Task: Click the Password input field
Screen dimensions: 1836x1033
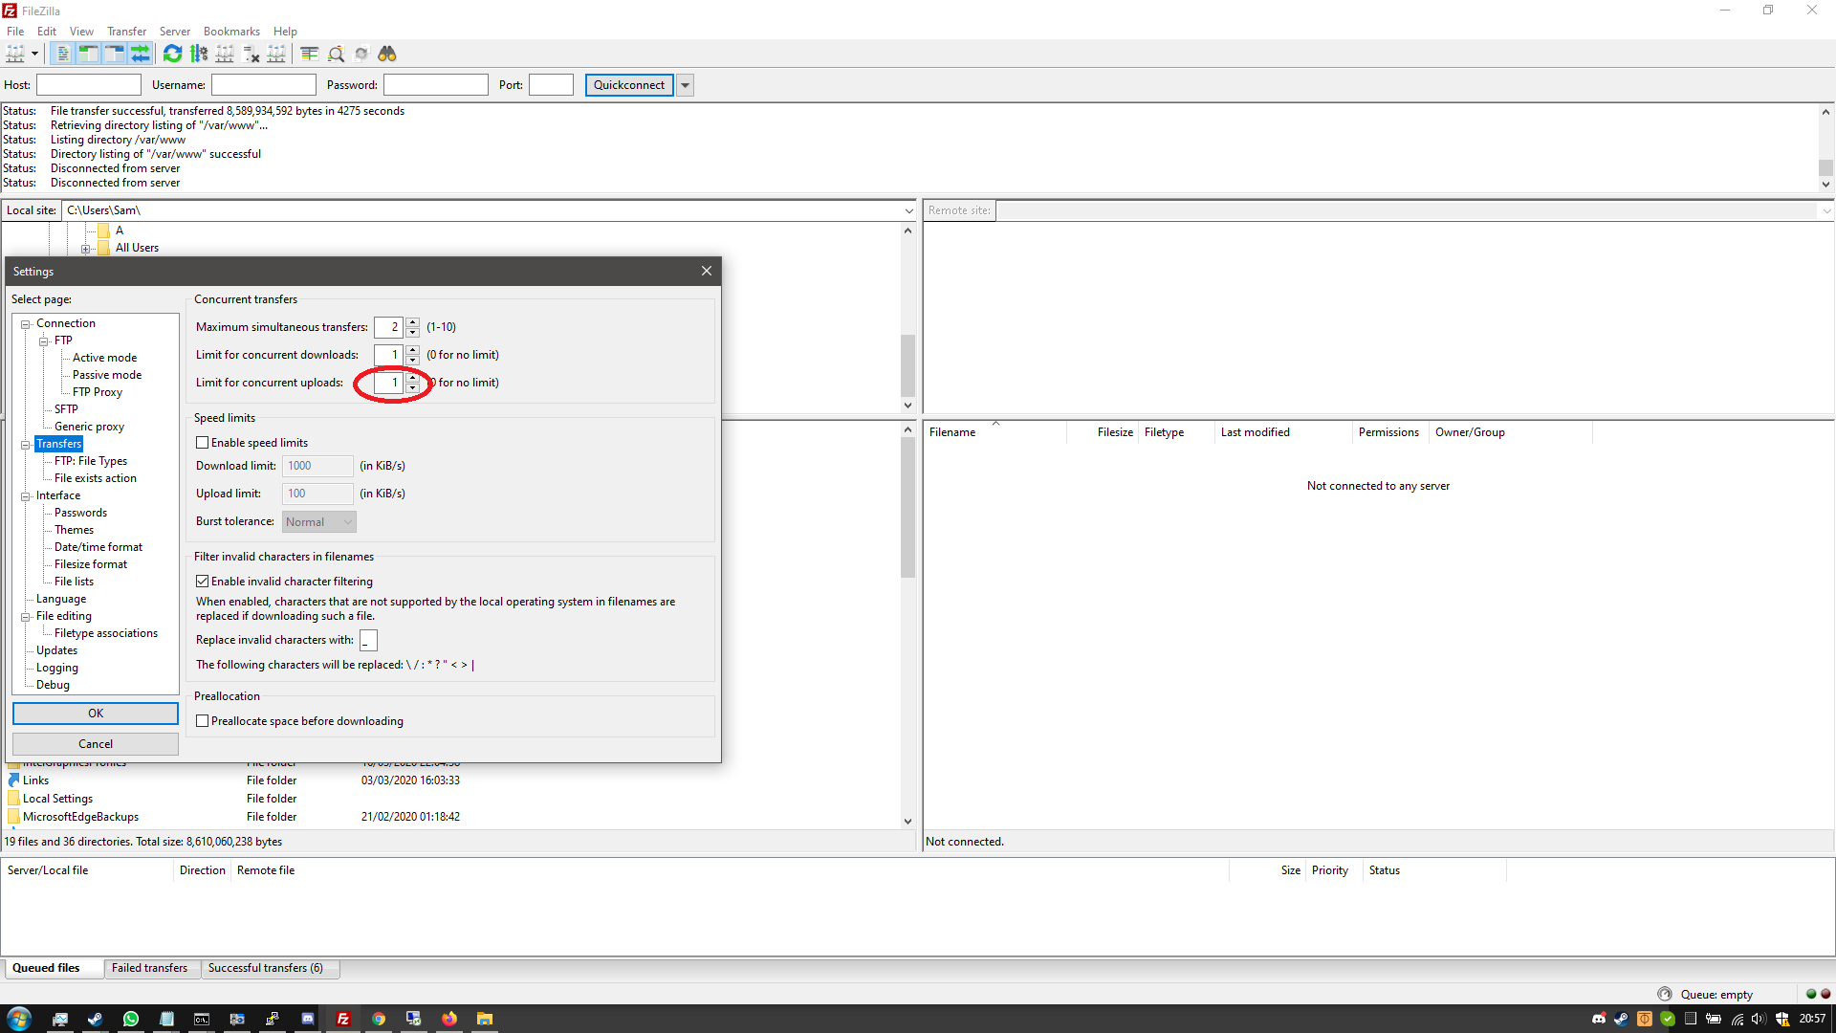Action: [436, 85]
